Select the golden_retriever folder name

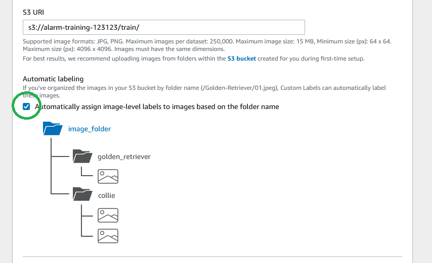coord(124,156)
